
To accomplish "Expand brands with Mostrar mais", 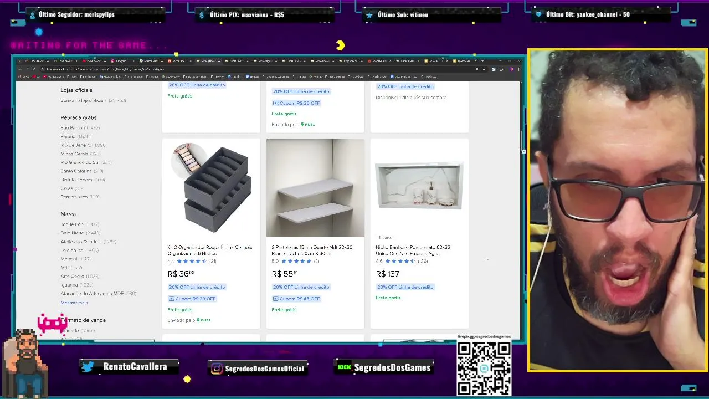I will coord(74,303).
